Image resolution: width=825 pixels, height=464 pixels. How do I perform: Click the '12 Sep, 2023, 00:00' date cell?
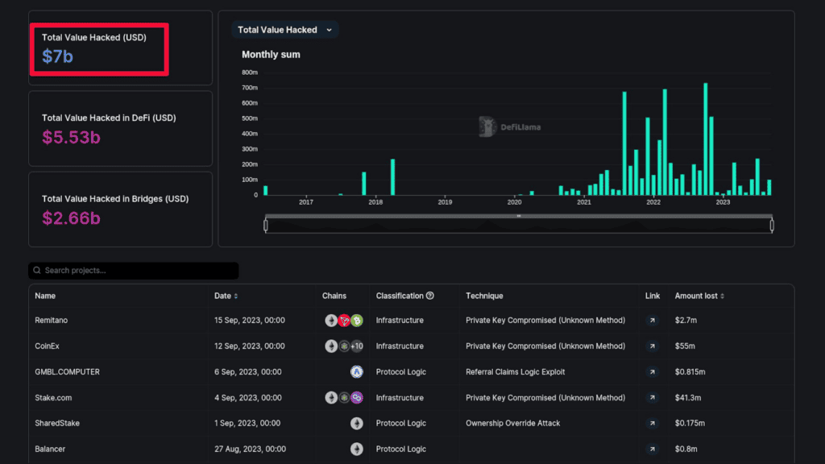(250, 346)
